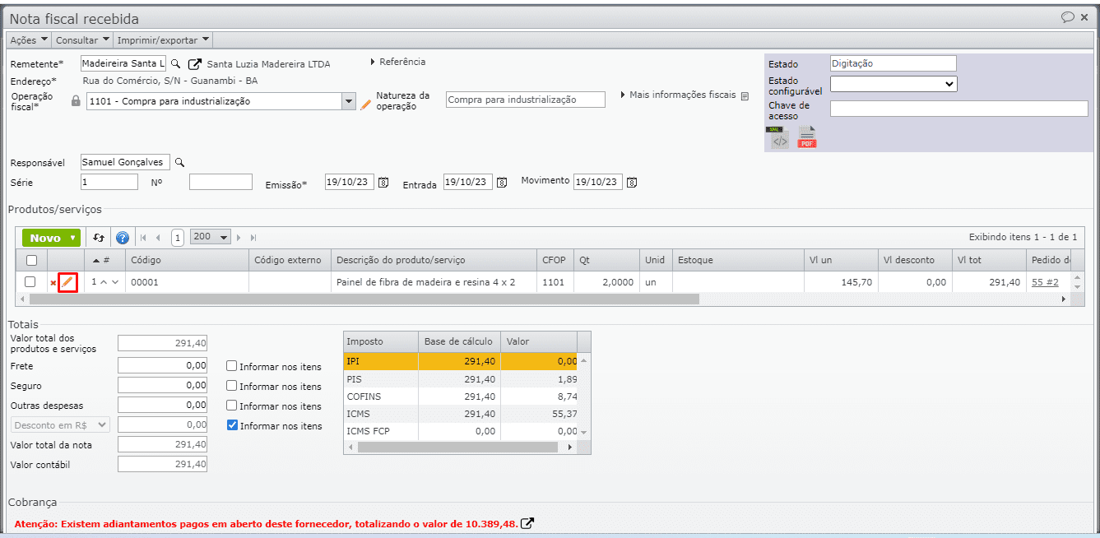The height and width of the screenshot is (538, 1100).
Task: Expand the Operação fiscal dropdown
Action: point(348,101)
